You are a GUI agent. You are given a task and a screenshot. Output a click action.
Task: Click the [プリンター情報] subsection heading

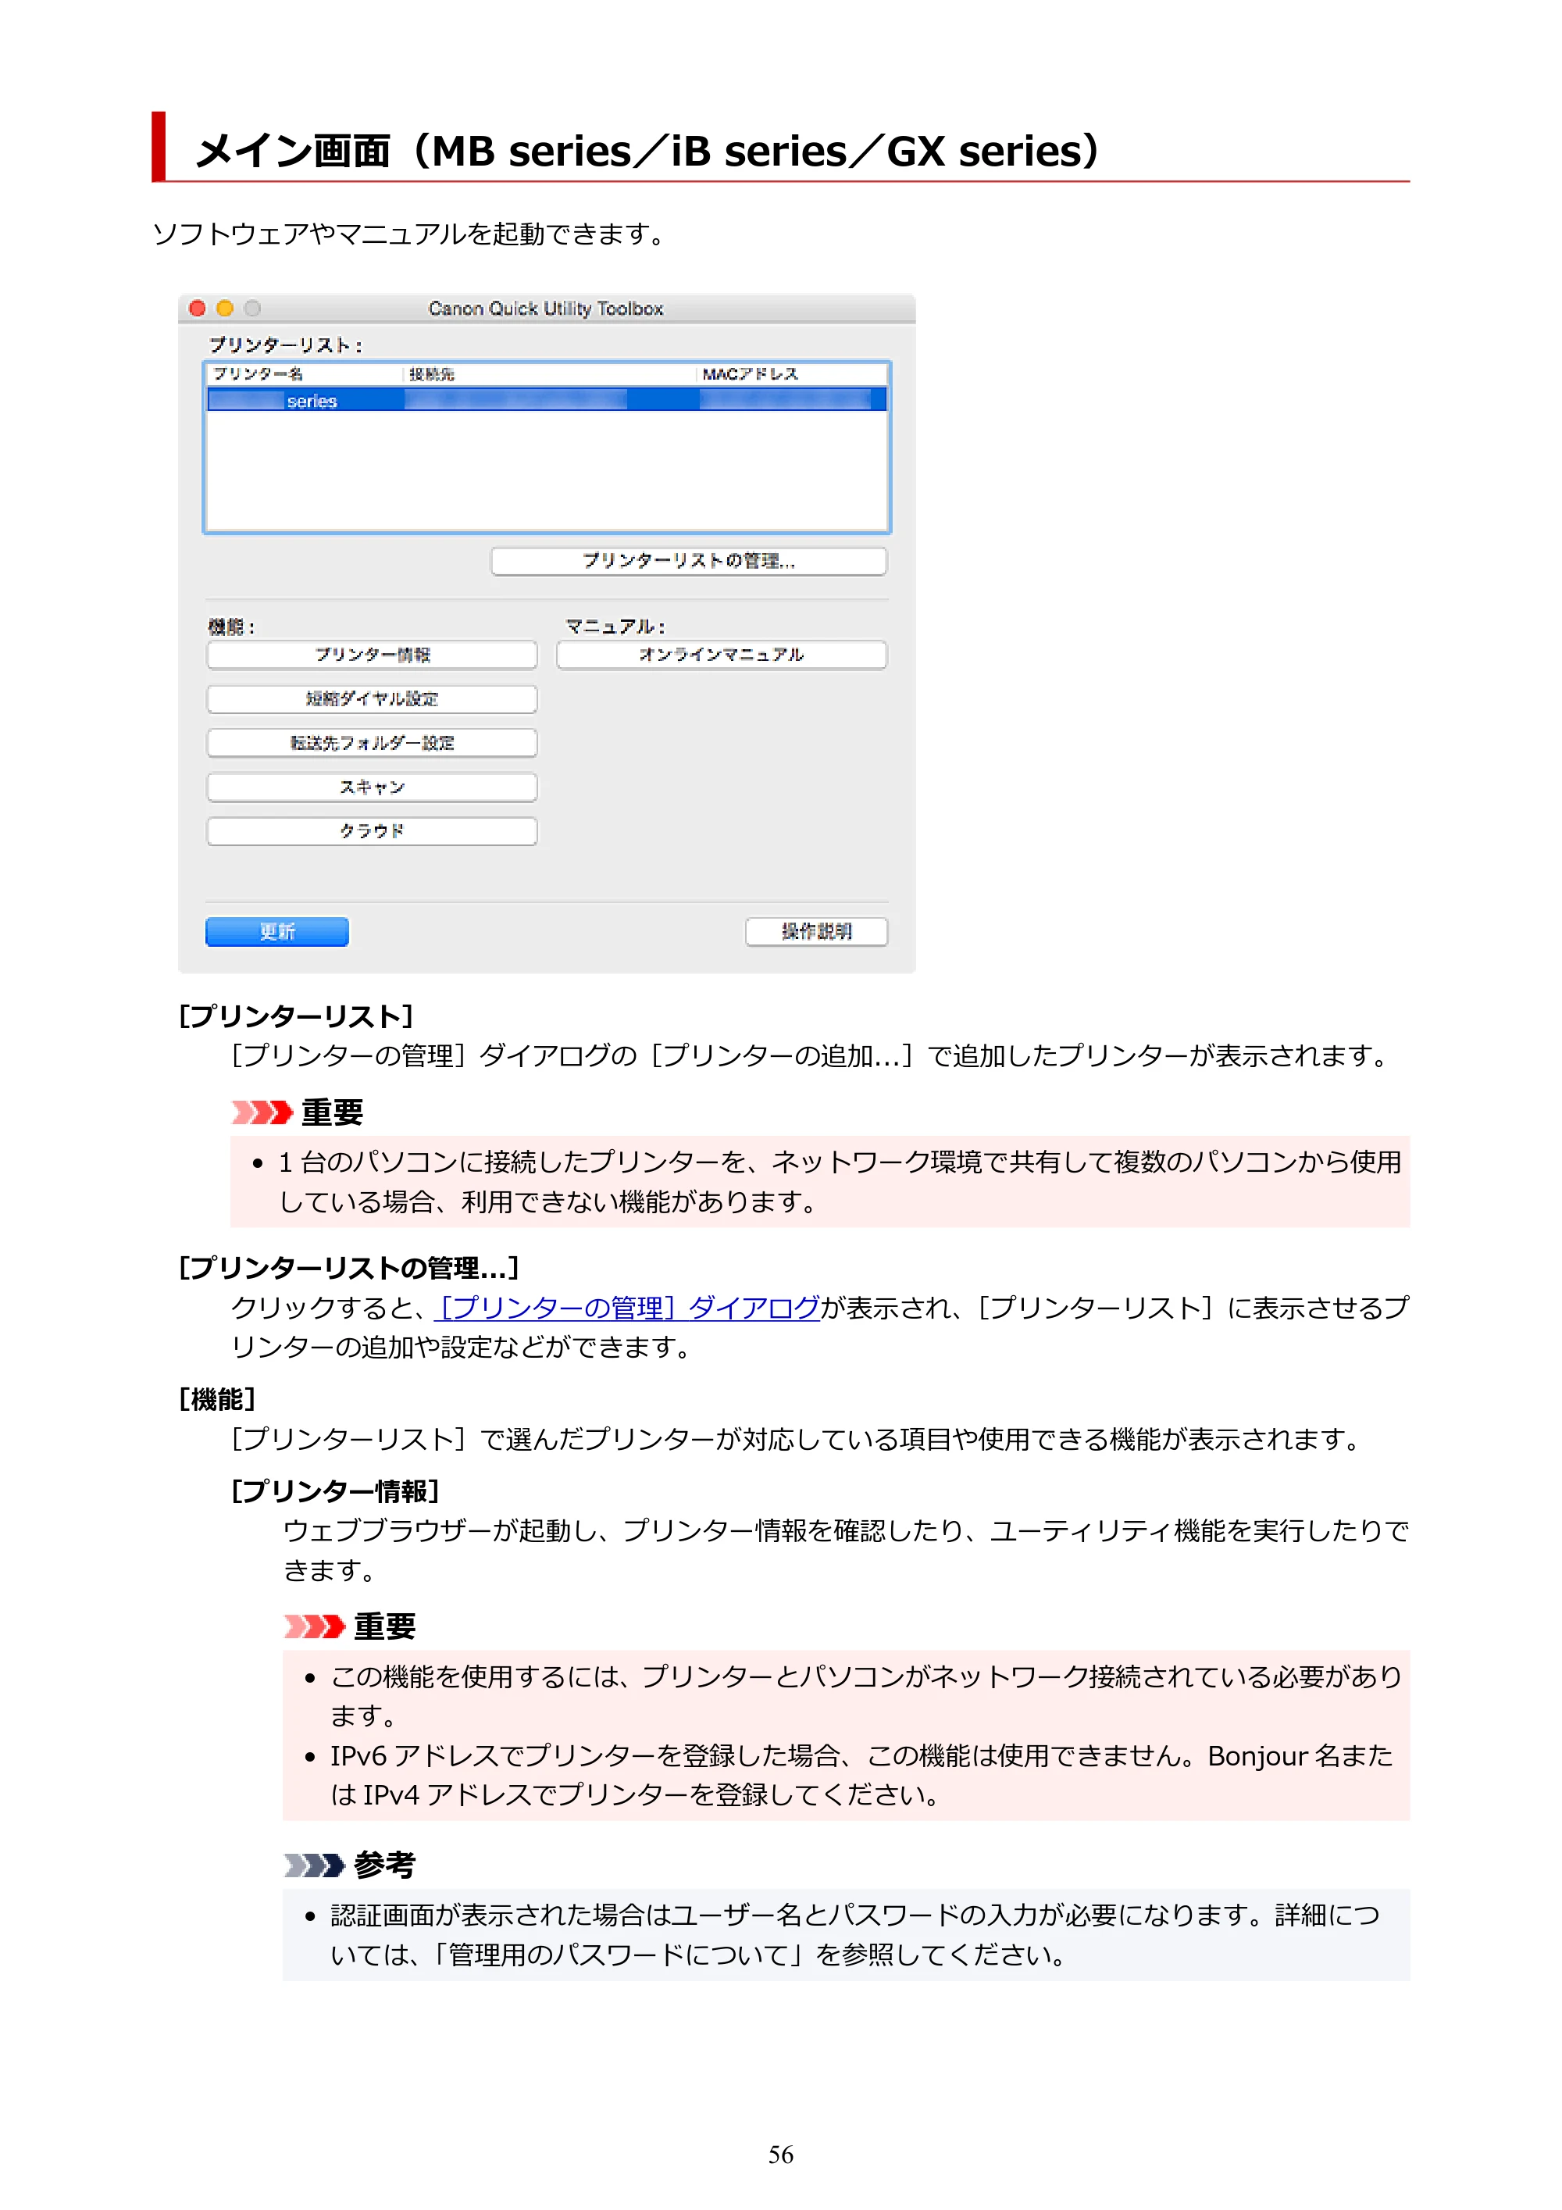(x=336, y=1491)
